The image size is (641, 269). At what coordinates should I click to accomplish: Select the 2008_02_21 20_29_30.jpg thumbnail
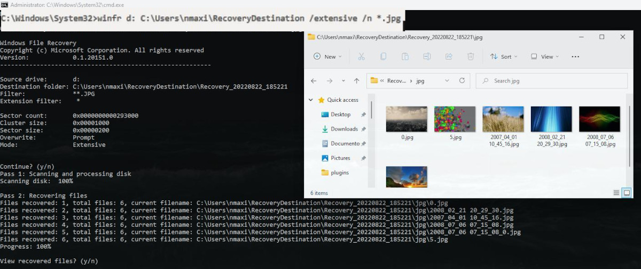551,119
